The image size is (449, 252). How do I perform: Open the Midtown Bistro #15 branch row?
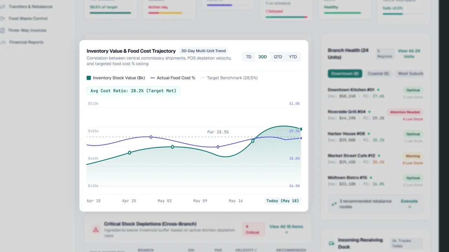[376, 181]
